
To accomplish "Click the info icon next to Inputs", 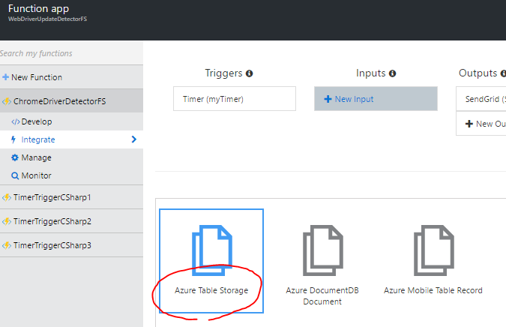I will coord(392,73).
